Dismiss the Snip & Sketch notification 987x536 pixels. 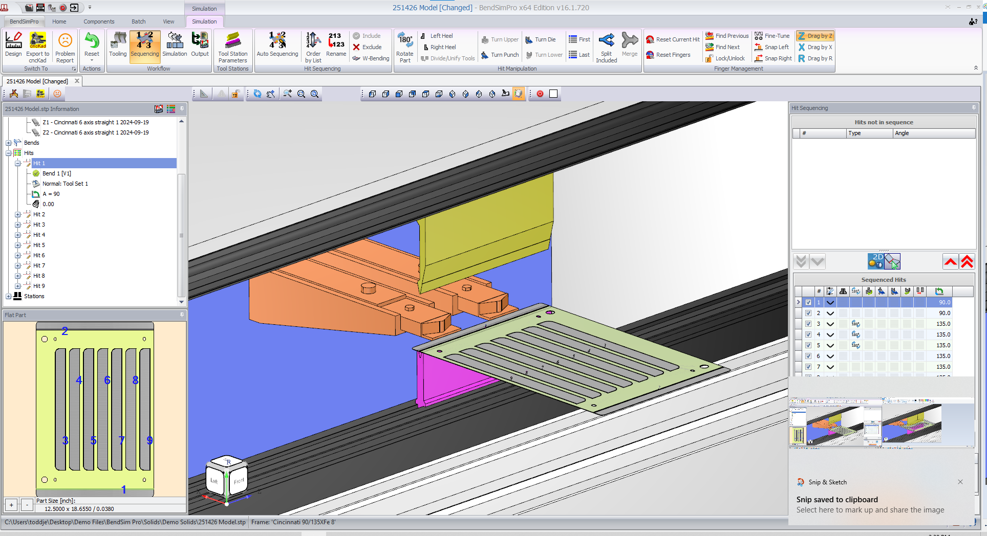pos(960,482)
